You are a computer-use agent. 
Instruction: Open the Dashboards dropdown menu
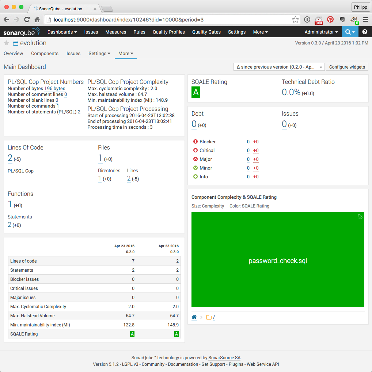62,32
